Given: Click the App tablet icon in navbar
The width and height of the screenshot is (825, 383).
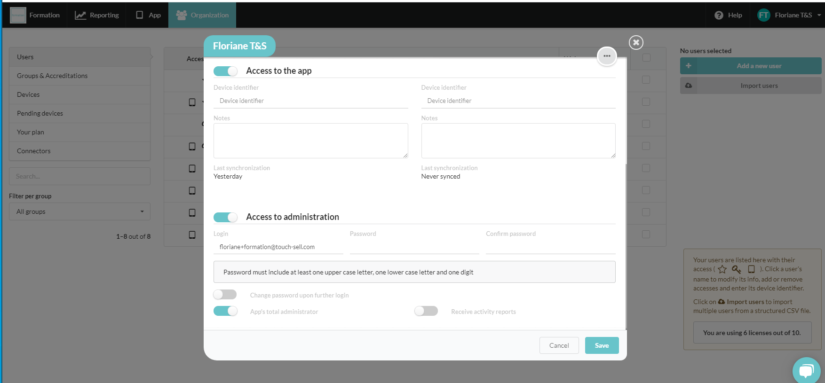Looking at the screenshot, I should point(139,15).
